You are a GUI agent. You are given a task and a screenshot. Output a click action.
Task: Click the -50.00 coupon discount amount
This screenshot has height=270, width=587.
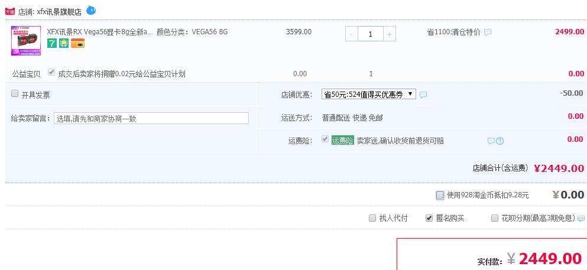[571, 93]
